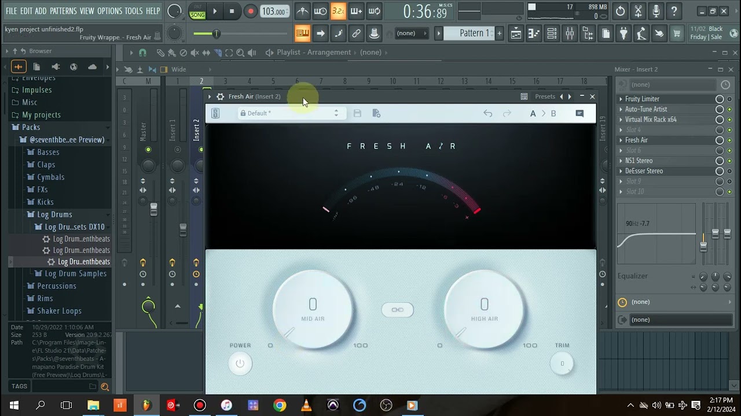
Task: Click the one-click audio recording microphone icon
Action: [656, 11]
